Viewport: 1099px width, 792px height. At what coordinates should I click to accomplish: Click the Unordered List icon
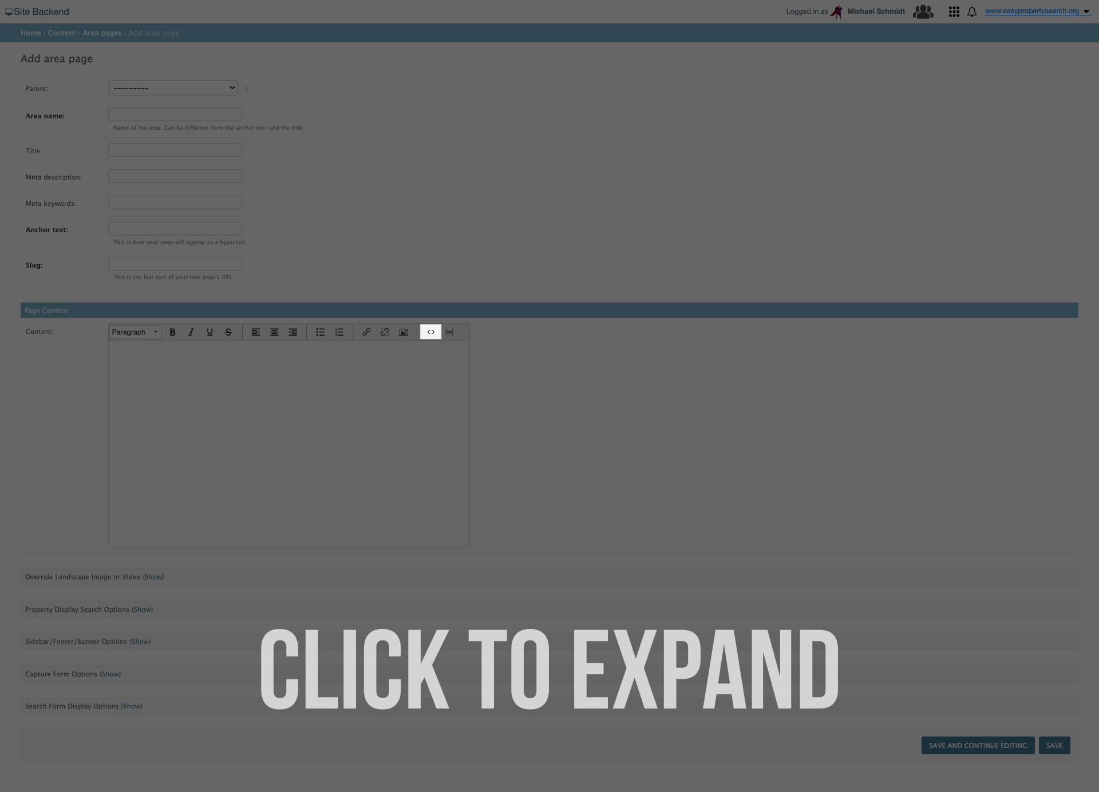(320, 332)
